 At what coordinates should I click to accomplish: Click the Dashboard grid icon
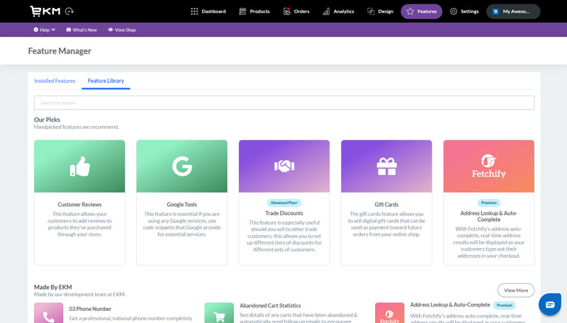click(x=194, y=11)
